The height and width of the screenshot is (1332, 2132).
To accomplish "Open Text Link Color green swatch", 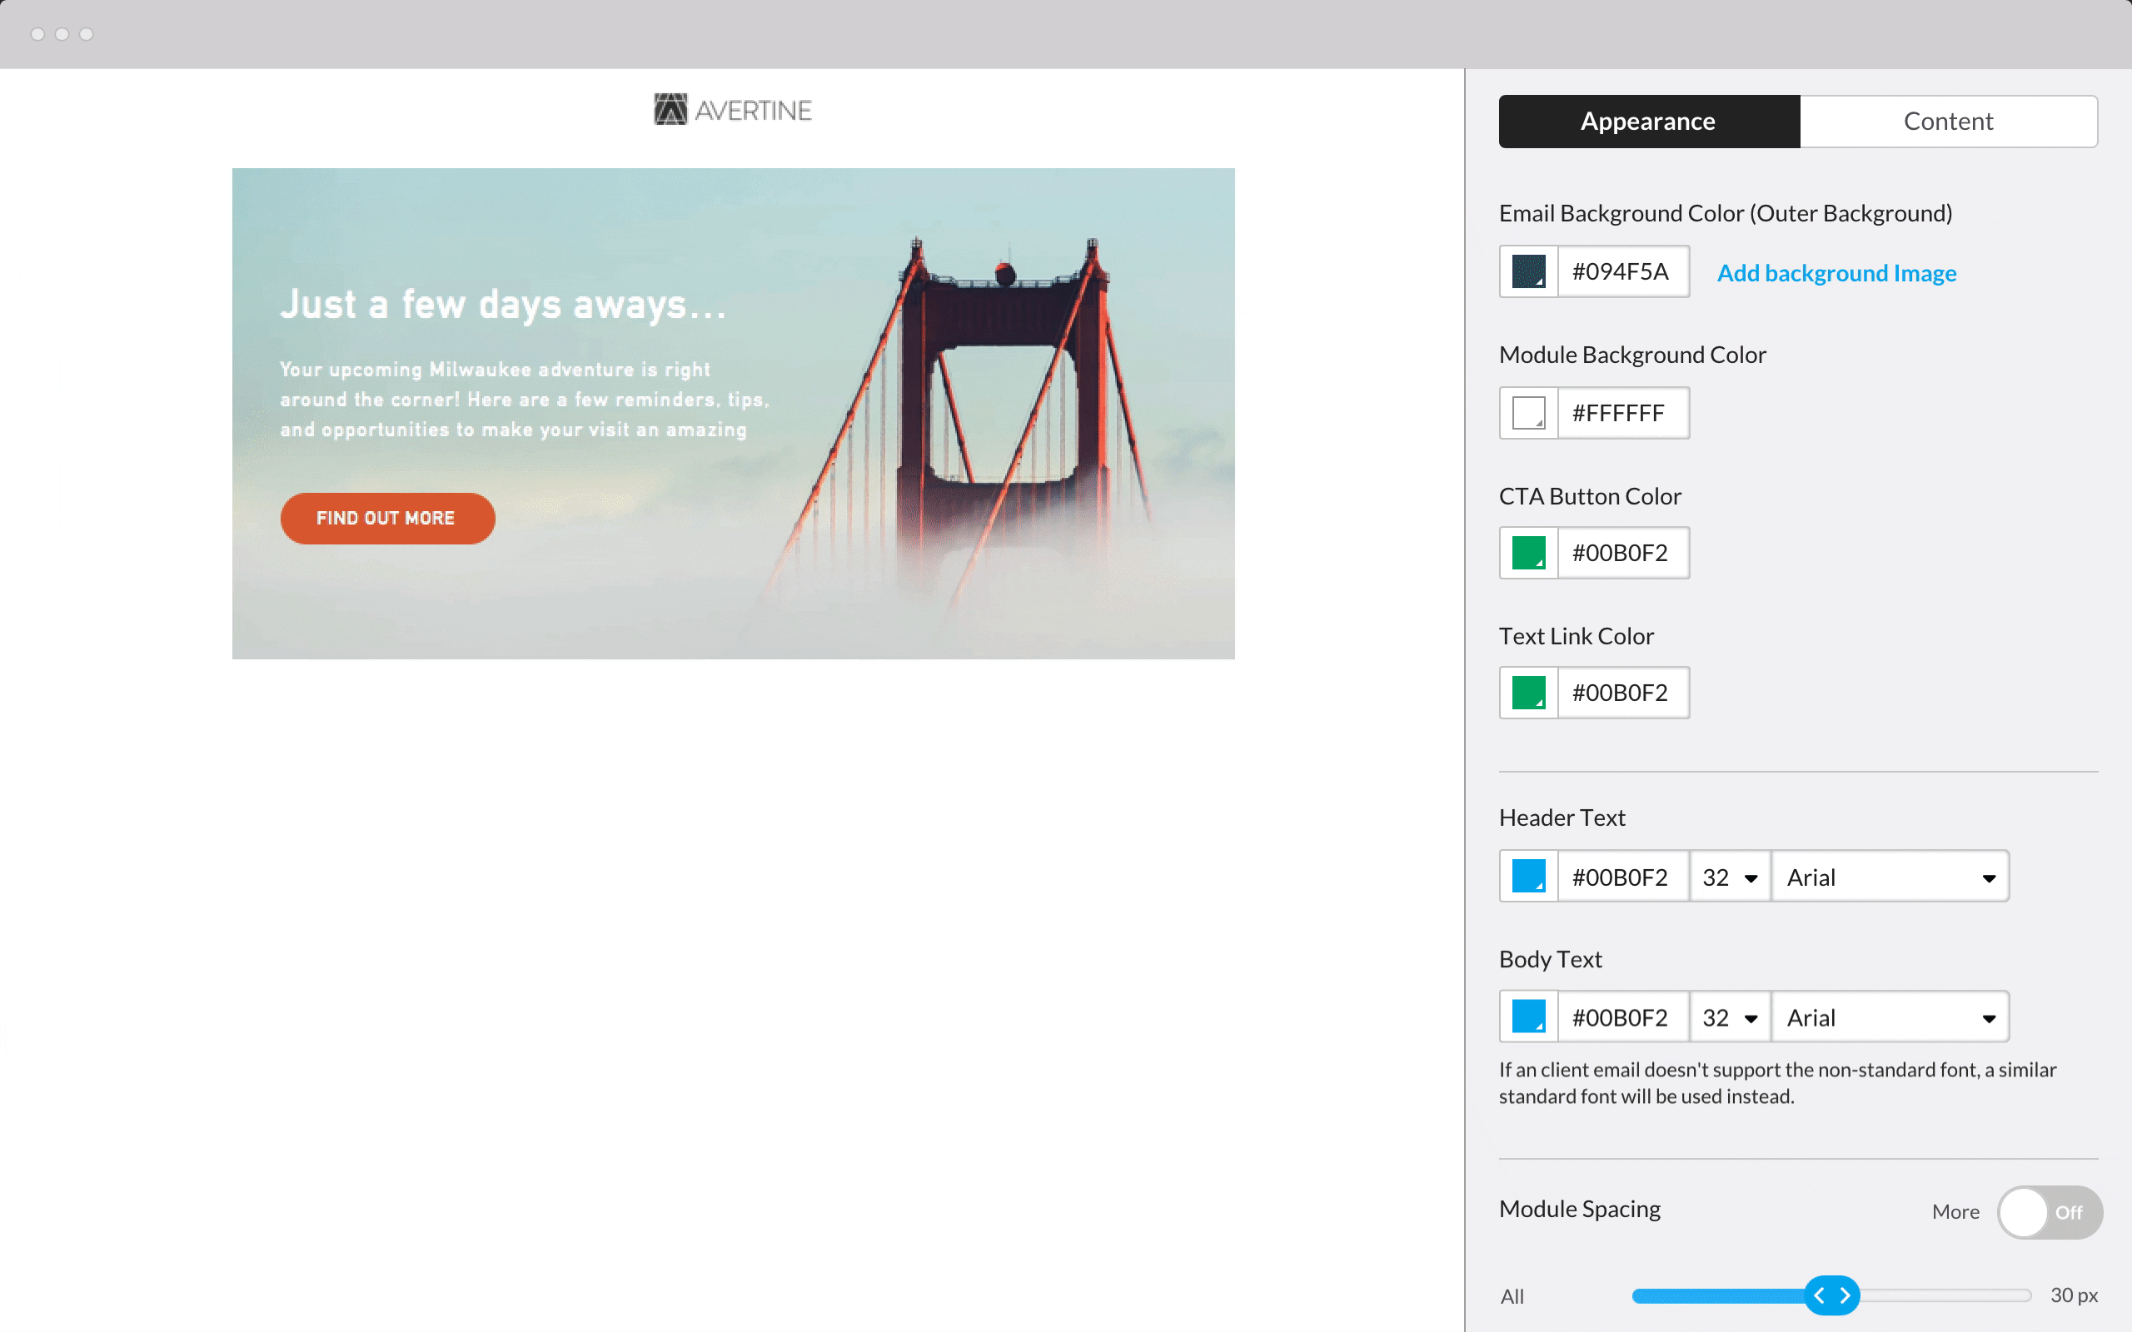I will pos(1528,693).
